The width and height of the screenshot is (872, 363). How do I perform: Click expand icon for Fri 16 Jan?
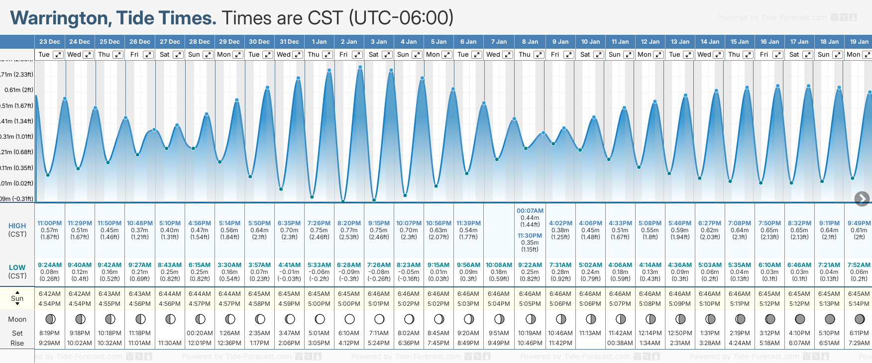pos(778,55)
